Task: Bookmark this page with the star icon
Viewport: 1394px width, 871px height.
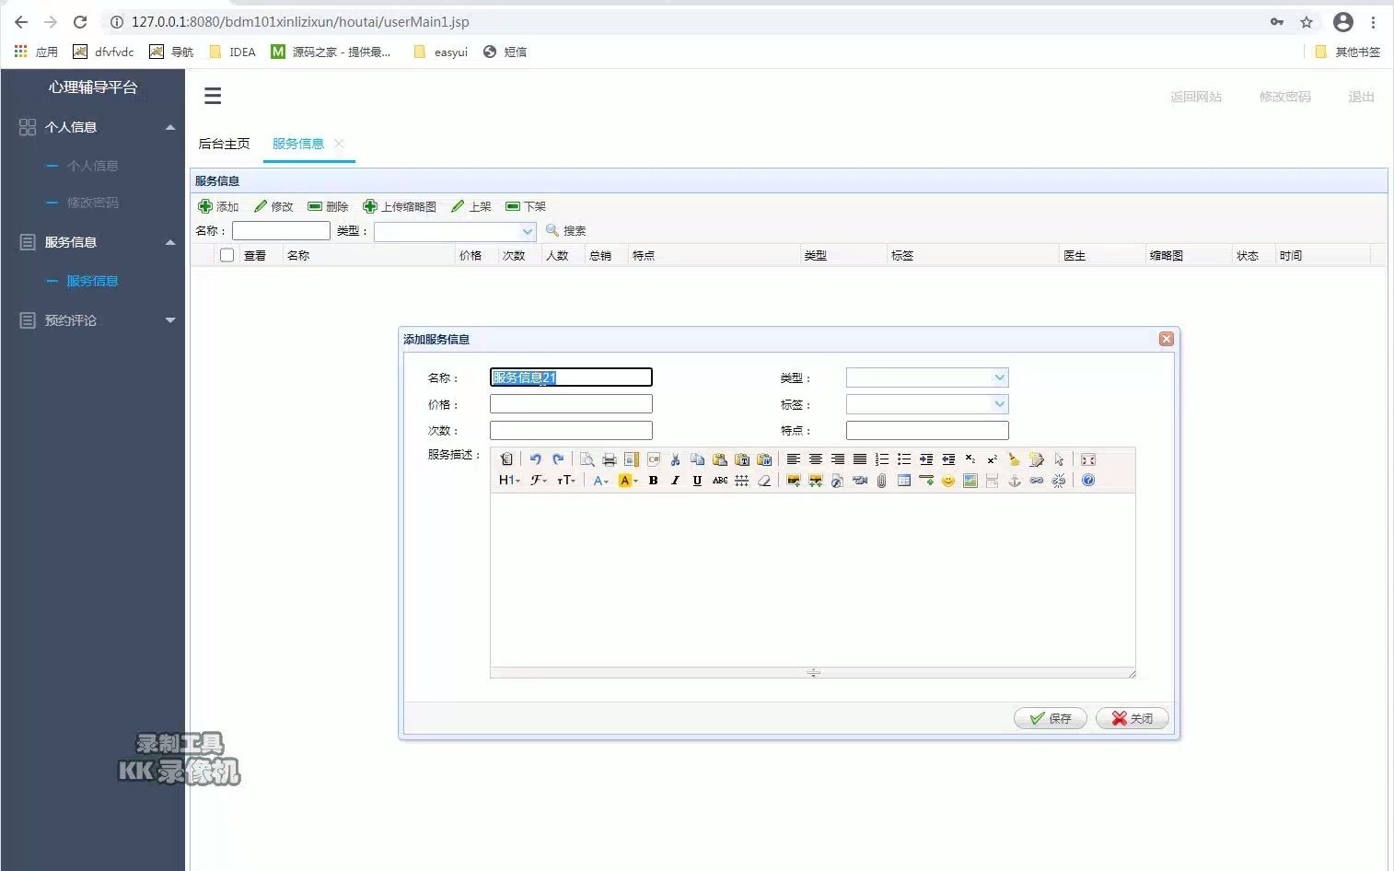Action: (1307, 22)
